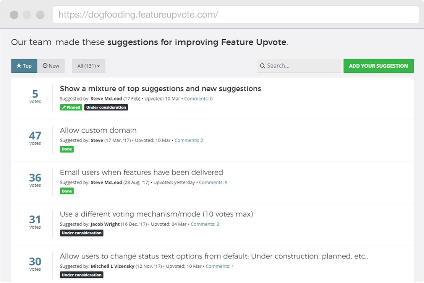Image resolution: width=424 pixels, height=283 pixels.
Task: Click the green Pinned badge
Action: tap(71, 107)
